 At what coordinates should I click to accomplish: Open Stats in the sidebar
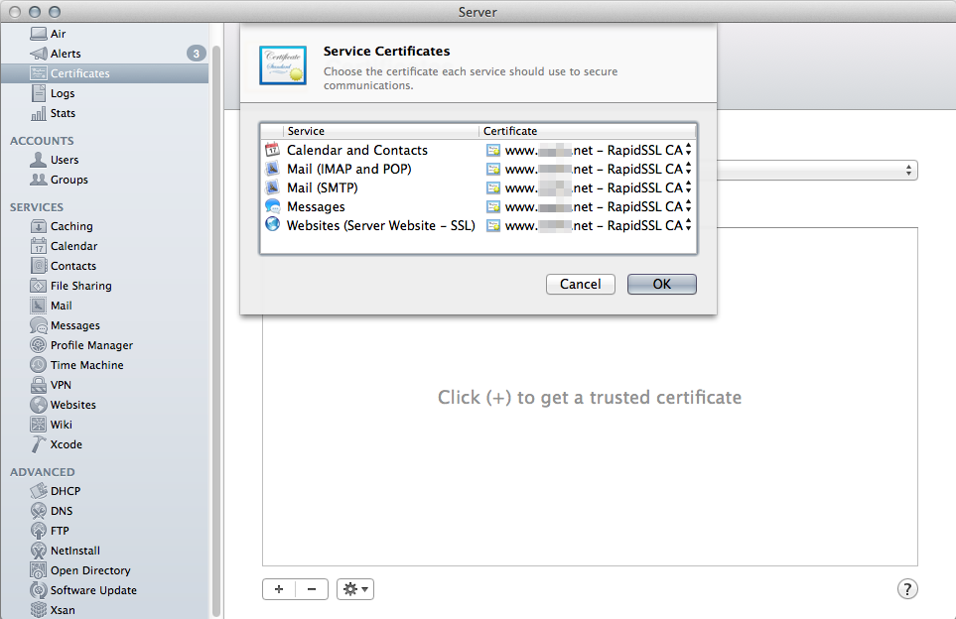(39, 113)
